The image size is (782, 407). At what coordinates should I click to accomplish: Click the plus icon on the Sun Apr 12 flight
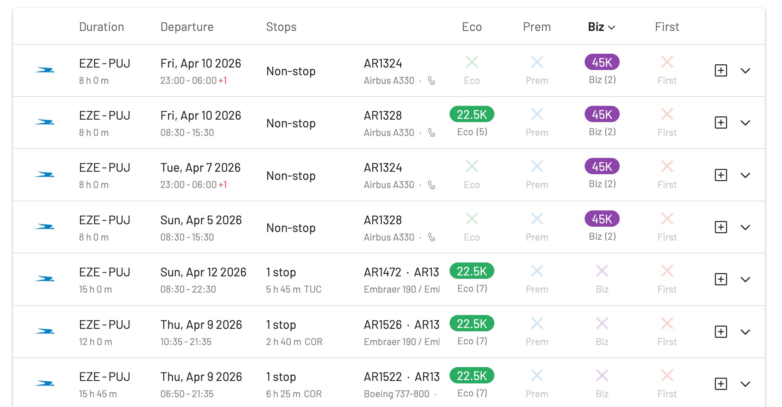click(721, 279)
